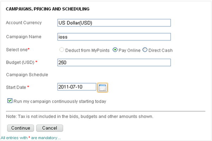This screenshot has width=212, height=141.
Task: Click the Cancel button
Action: [49, 128]
